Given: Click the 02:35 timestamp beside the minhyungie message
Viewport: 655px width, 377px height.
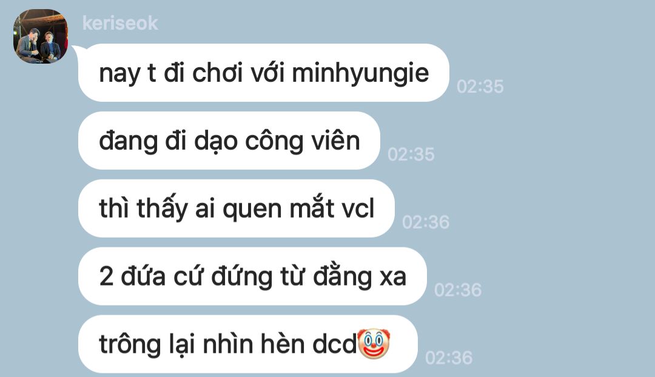Looking at the screenshot, I should click(x=480, y=87).
